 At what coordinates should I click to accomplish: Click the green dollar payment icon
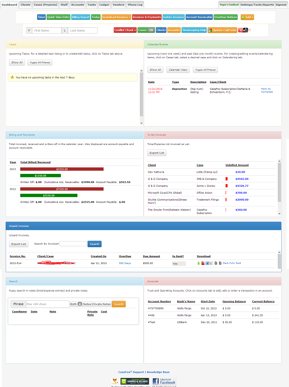coord(198,263)
